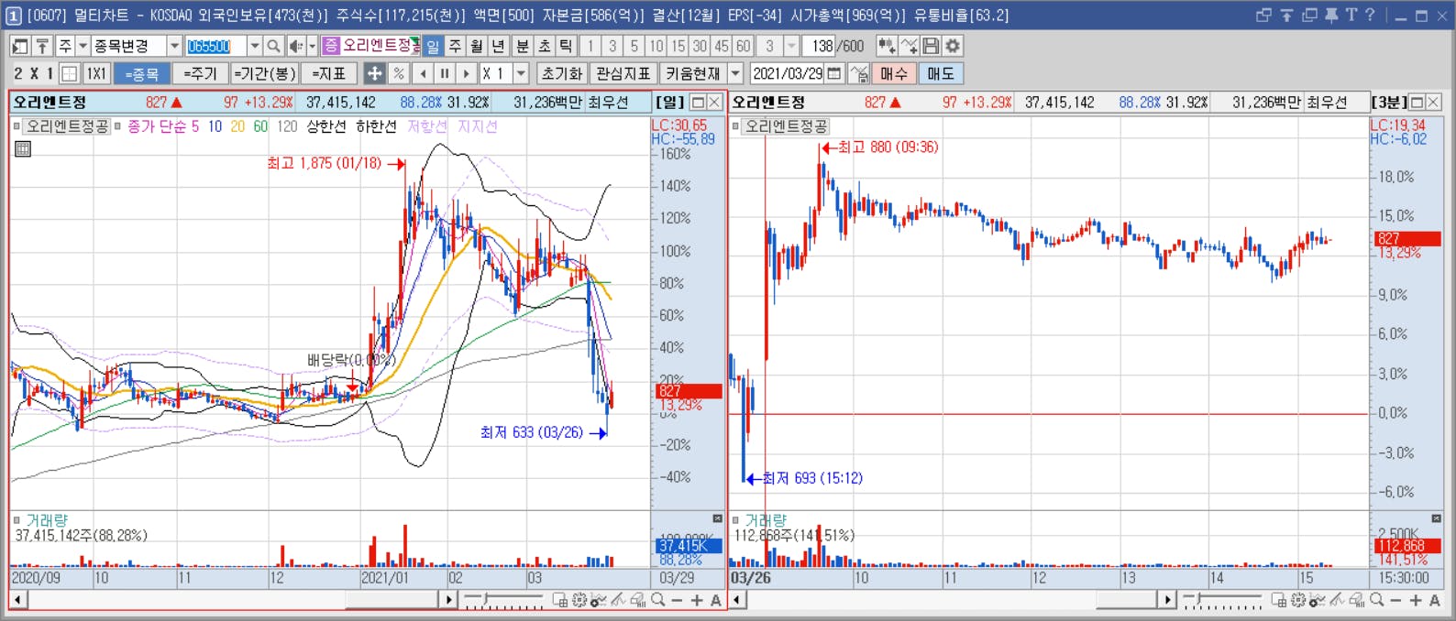Maximize the 3-minute chart pane
Image resolution: width=1456 pixels, height=621 pixels.
click(1417, 102)
